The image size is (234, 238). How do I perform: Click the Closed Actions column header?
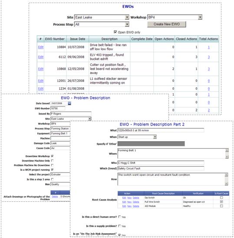186,39
